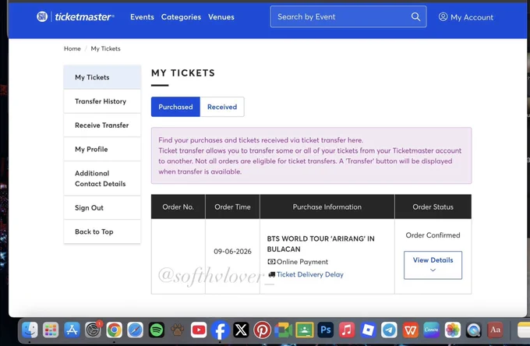Open Telegram from the dock
This screenshot has width=530, height=346.
coord(389,330)
